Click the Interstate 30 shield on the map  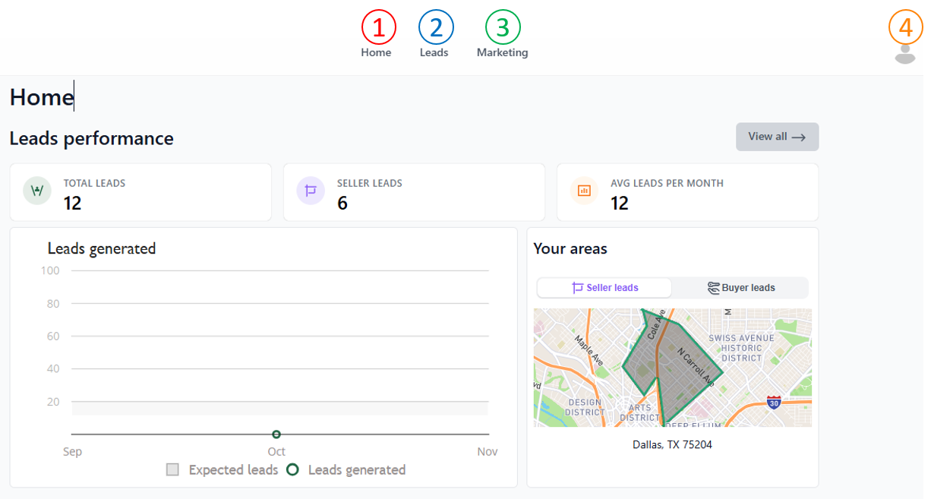click(x=774, y=403)
